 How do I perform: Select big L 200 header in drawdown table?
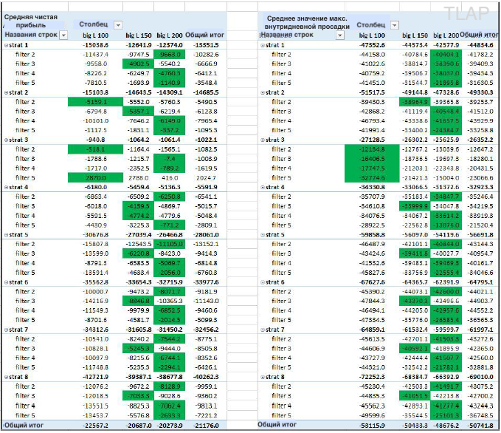tap(446, 35)
